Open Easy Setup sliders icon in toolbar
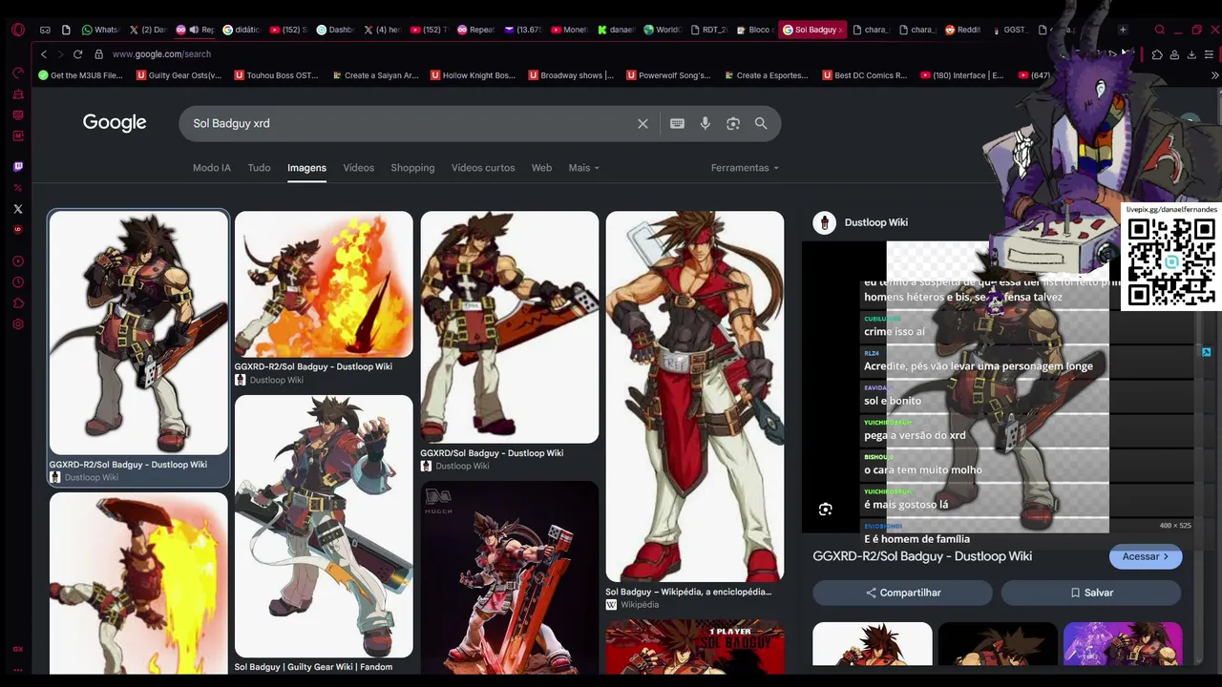 coord(1209,54)
